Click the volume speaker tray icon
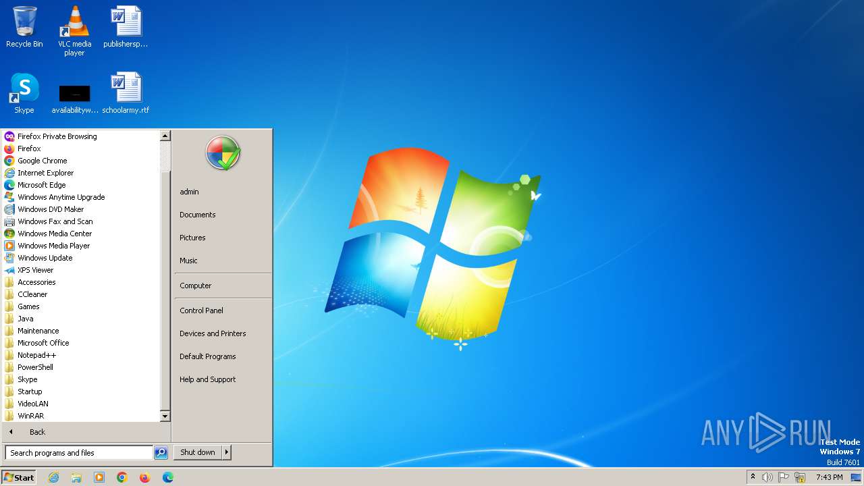Viewport: 864px width, 486px height. tap(767, 477)
